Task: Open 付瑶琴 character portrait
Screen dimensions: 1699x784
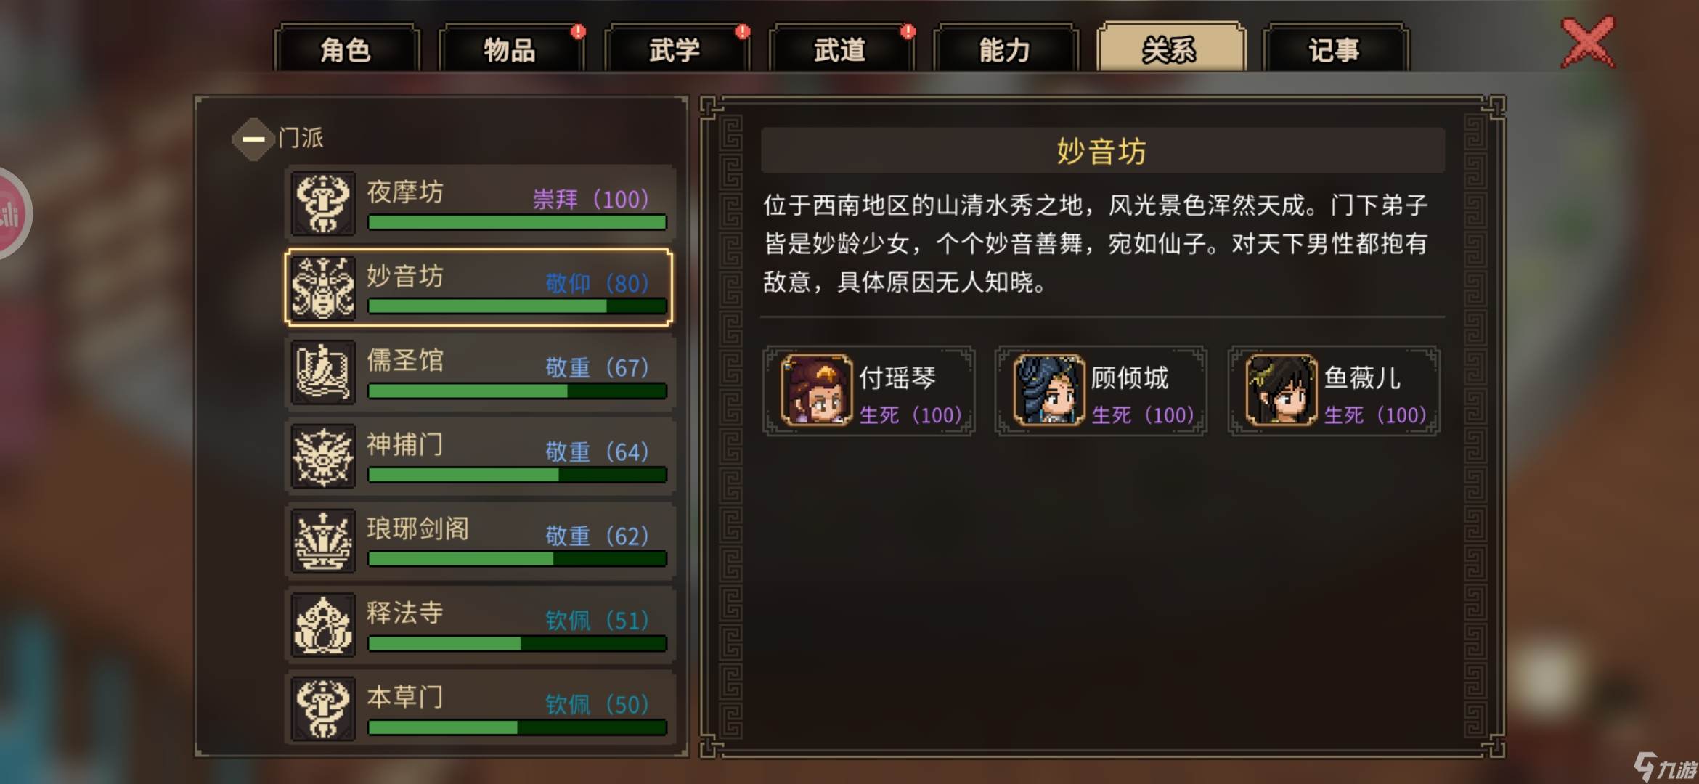Action: 816,390
